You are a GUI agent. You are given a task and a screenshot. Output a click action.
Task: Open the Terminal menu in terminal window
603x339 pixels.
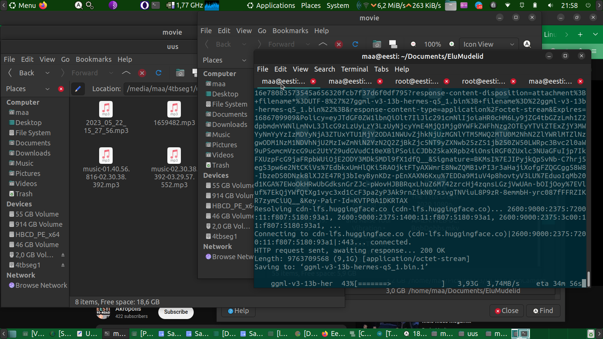354,69
